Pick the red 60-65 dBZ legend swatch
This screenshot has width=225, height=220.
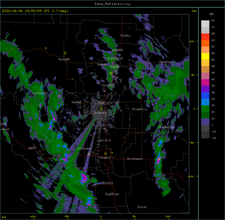click(205, 37)
